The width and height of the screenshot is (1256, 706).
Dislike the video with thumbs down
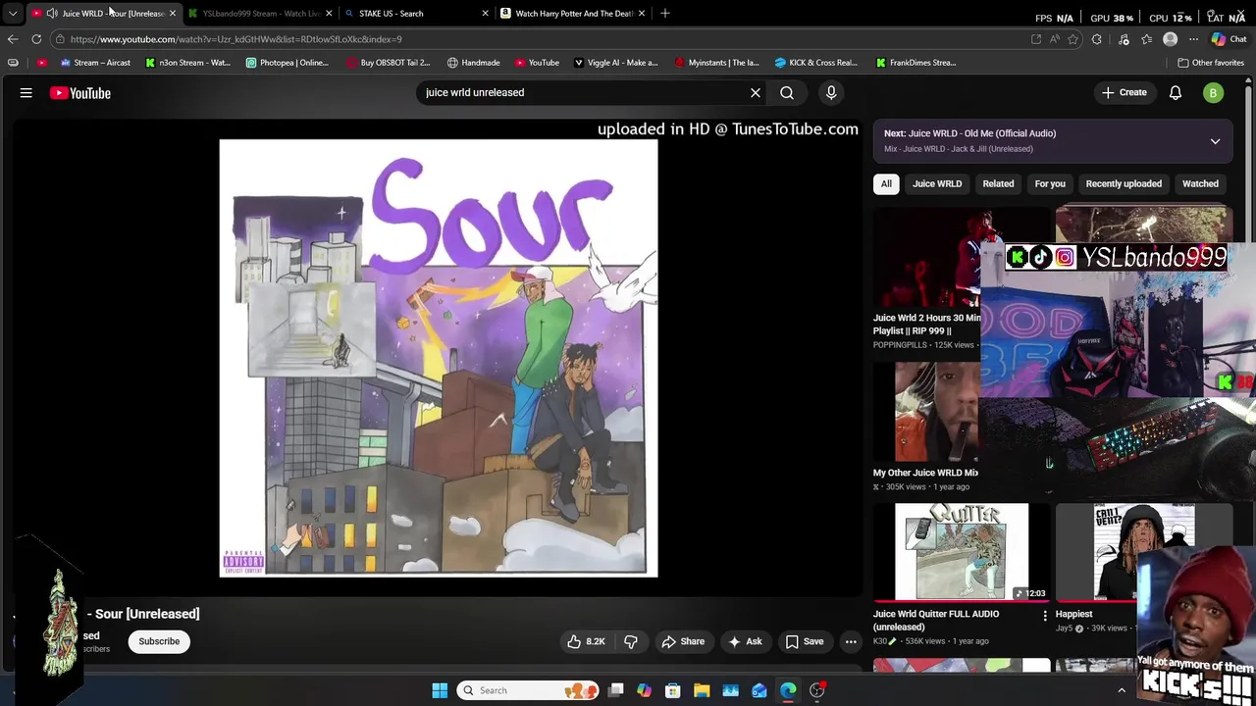[x=631, y=641]
